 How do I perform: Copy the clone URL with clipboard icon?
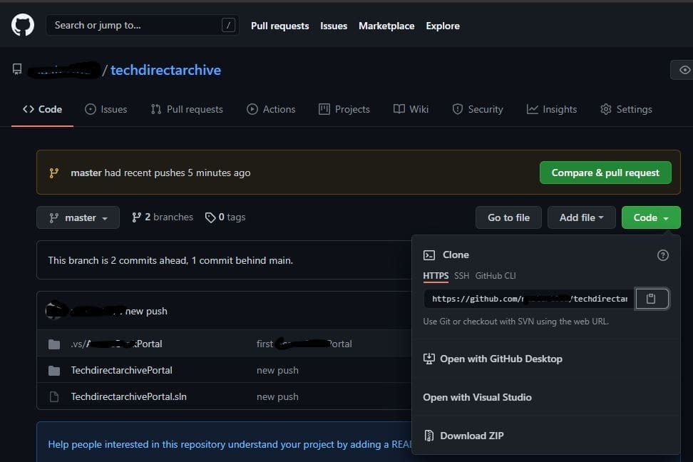tap(651, 299)
